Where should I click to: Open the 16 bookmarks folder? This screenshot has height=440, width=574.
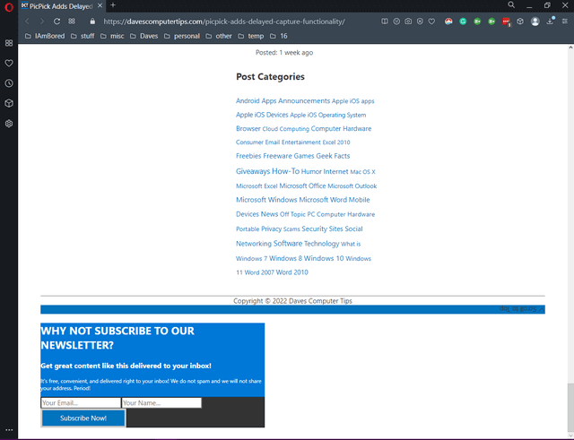[x=279, y=36]
